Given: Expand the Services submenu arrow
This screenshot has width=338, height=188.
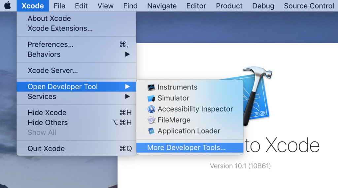Looking at the screenshot, I should tap(127, 96).
